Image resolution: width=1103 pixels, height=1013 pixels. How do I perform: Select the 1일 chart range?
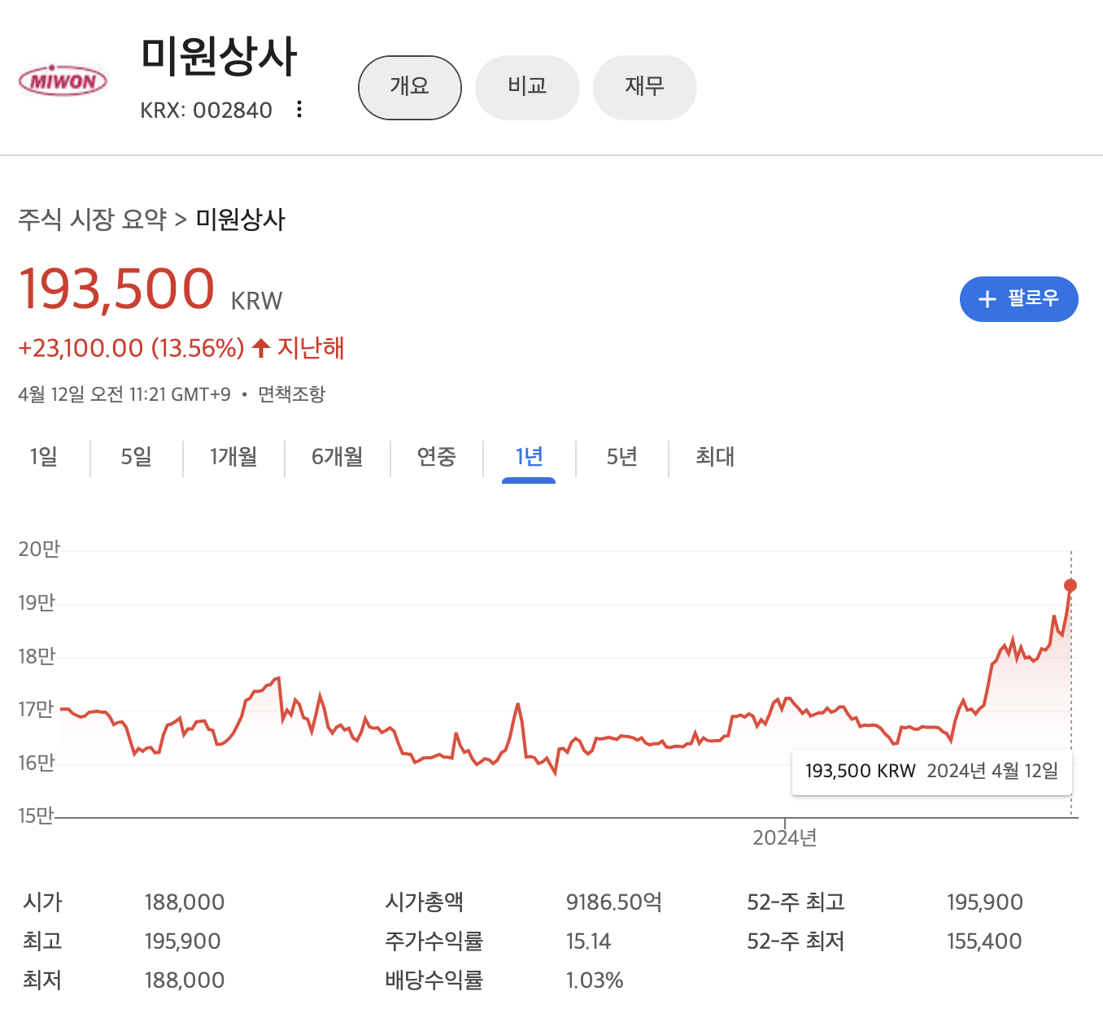tap(44, 457)
